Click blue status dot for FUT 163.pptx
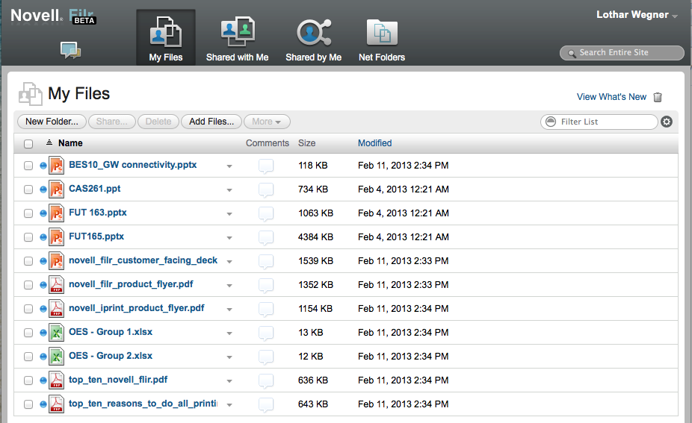This screenshot has width=692, height=423. pos(43,213)
